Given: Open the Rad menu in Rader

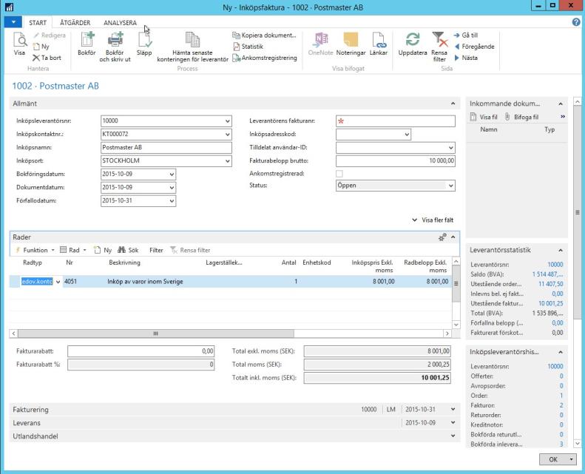Looking at the screenshot, I should click(x=73, y=250).
